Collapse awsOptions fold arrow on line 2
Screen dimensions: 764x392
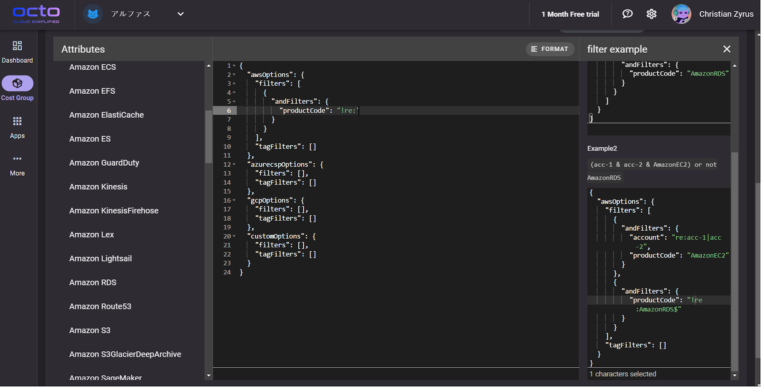pyautogui.click(x=234, y=75)
